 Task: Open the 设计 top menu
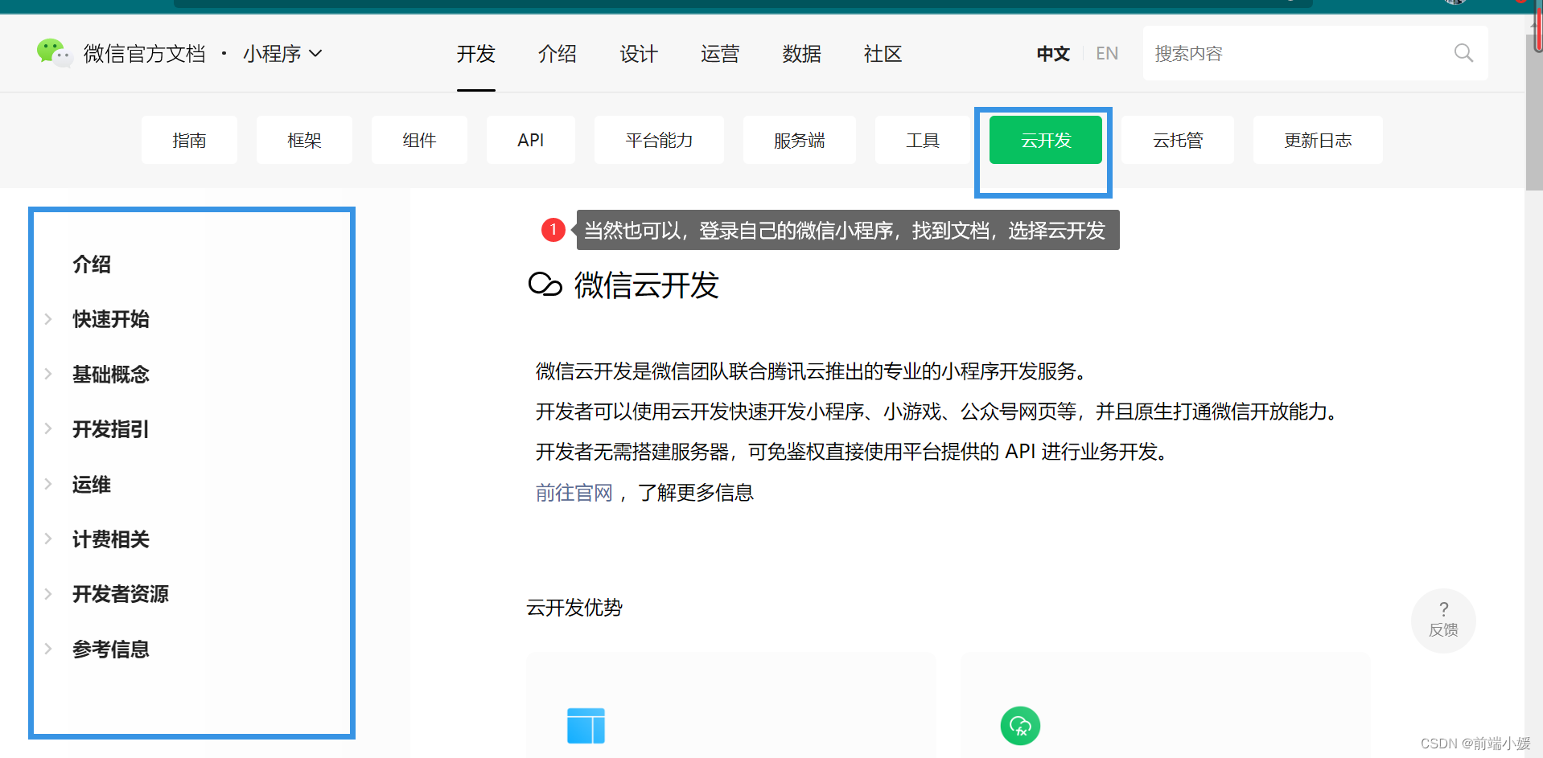[639, 54]
